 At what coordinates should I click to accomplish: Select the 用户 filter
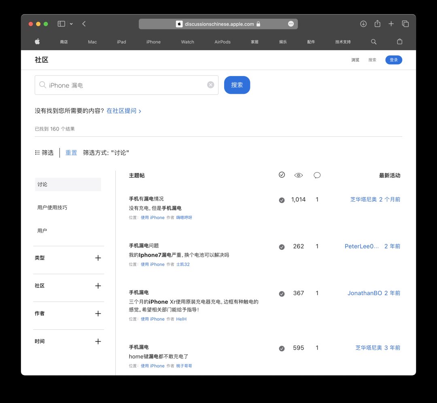(42, 231)
